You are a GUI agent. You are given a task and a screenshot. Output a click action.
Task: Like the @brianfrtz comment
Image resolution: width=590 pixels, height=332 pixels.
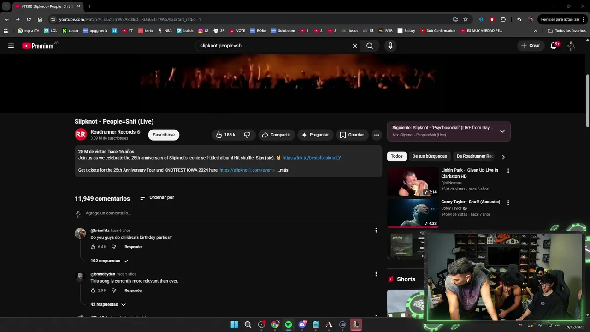[93, 247]
